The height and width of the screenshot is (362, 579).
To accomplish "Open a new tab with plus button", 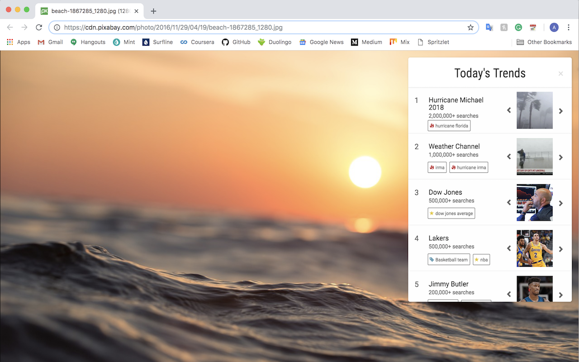I will (x=153, y=11).
